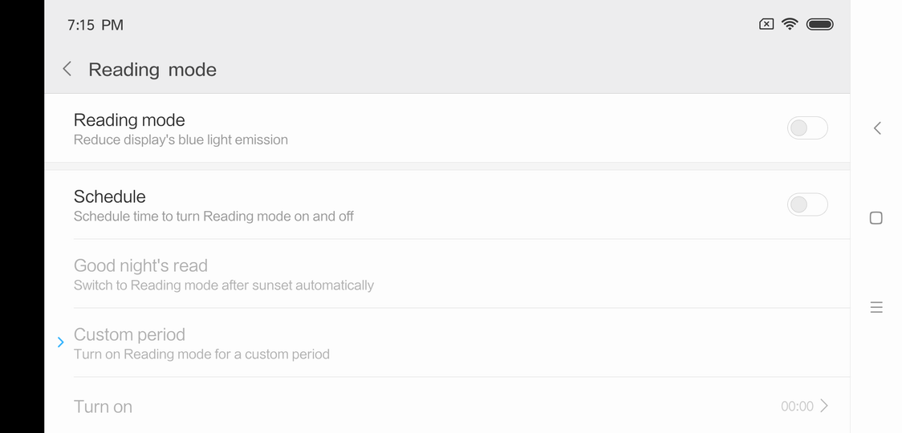Tap the square home navigation button
902x433 pixels.
(x=876, y=218)
